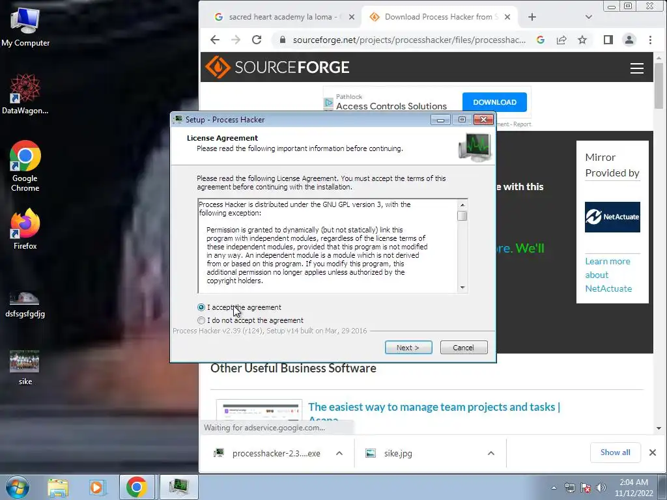The height and width of the screenshot is (500, 667).
Task: Click the blue DOWNLOAD ad button
Action: point(494,102)
